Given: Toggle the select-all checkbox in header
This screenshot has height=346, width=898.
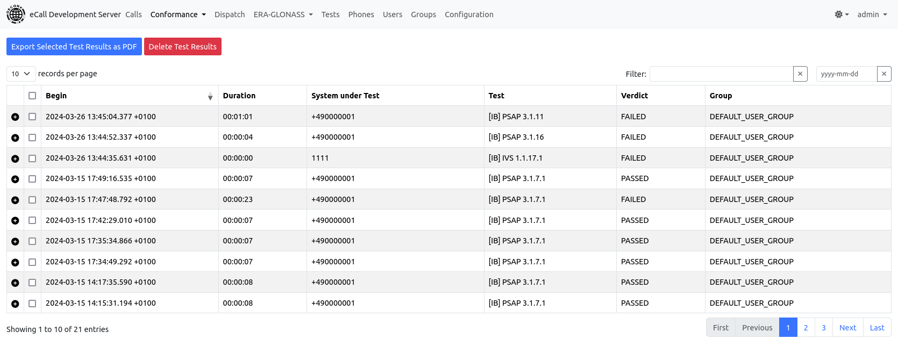Looking at the screenshot, I should point(32,96).
